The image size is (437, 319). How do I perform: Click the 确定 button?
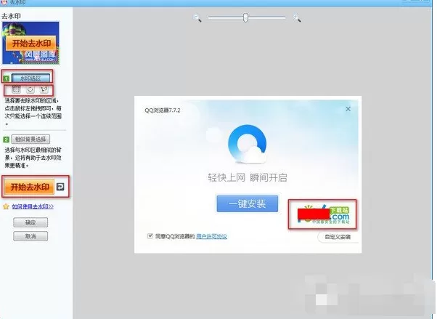pos(30,222)
